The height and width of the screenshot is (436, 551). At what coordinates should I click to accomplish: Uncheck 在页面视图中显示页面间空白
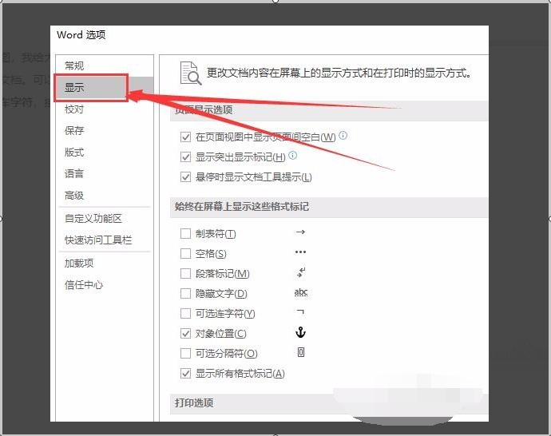pyautogui.click(x=185, y=137)
